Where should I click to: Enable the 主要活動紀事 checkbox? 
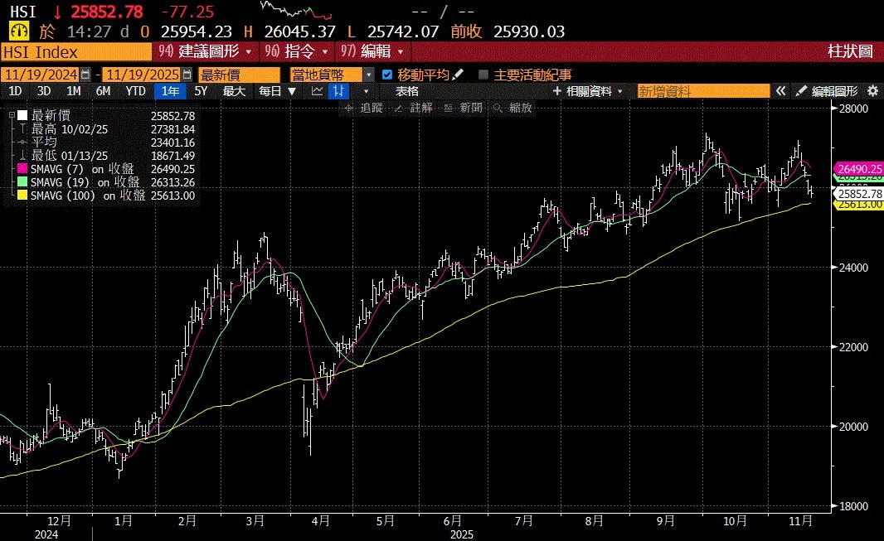click(x=484, y=75)
